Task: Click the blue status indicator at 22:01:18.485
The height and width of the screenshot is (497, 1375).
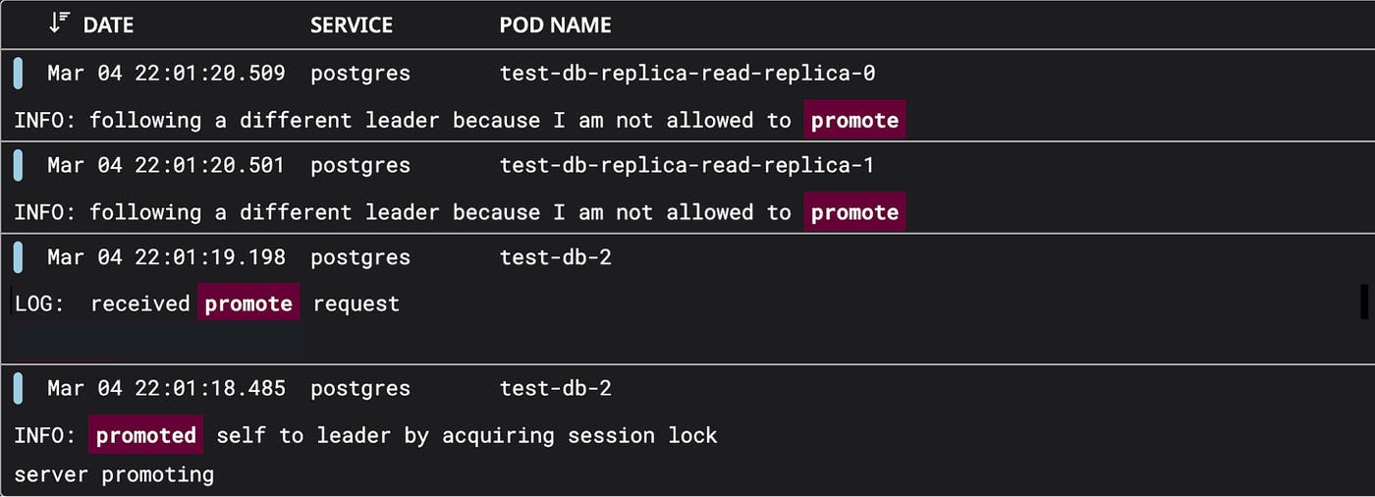Action: [x=19, y=389]
